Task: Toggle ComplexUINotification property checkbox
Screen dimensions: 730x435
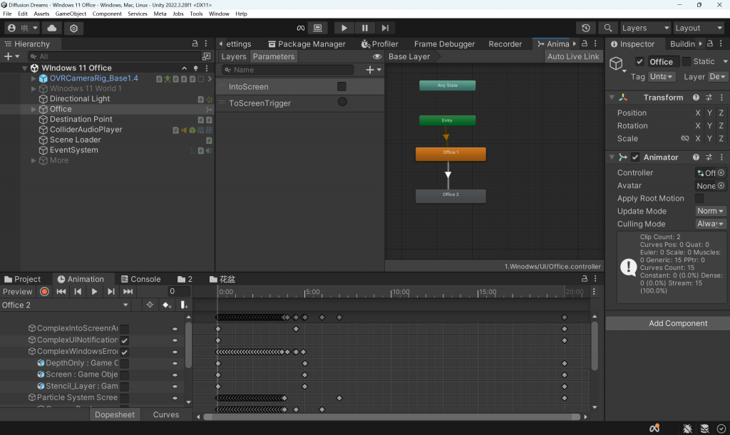Action: pyautogui.click(x=124, y=340)
